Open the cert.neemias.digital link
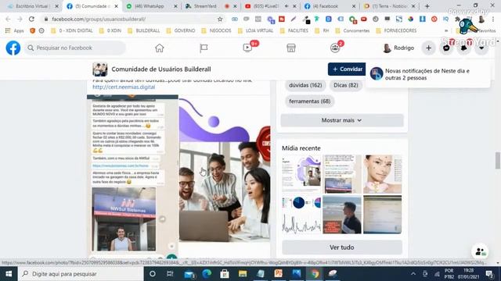 click(124, 87)
